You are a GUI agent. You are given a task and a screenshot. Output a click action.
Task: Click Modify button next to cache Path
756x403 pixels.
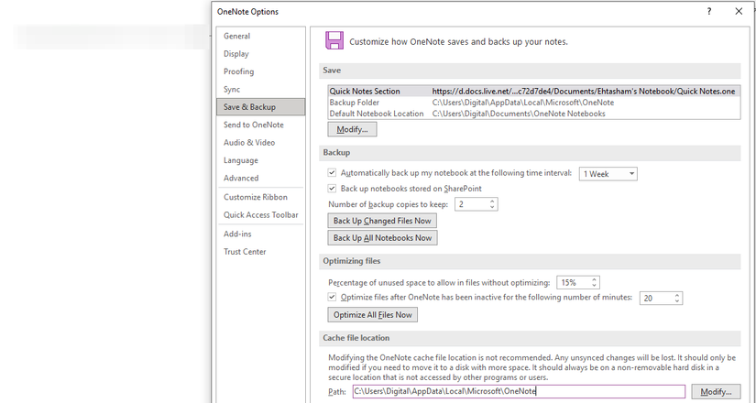coord(716,391)
